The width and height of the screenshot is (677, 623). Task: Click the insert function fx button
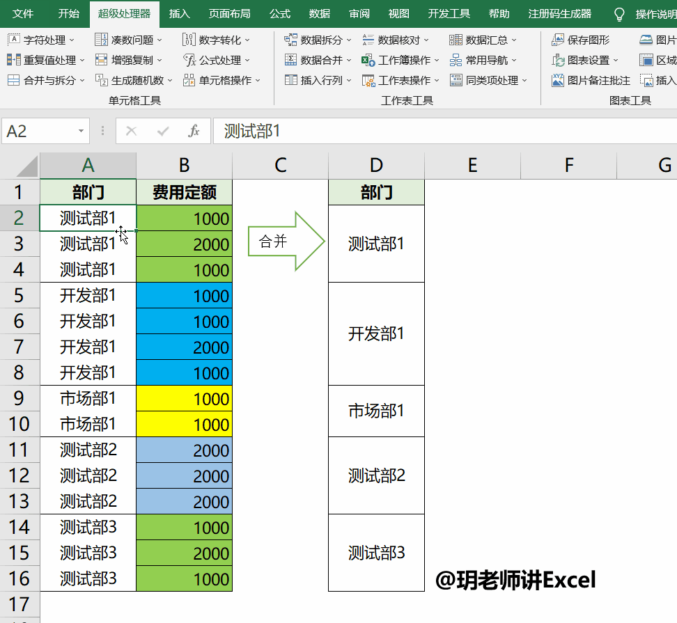(194, 131)
